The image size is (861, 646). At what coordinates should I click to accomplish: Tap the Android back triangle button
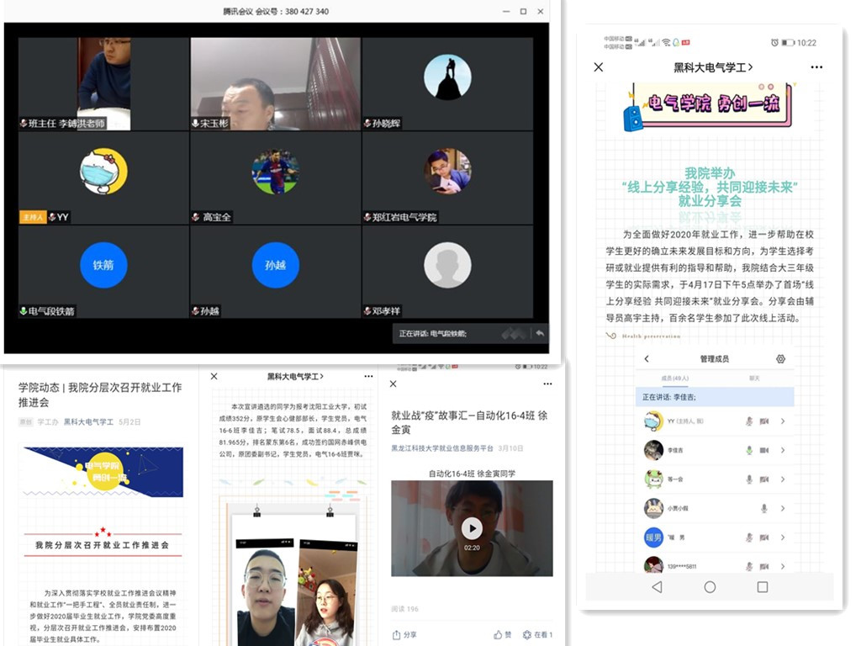click(657, 587)
